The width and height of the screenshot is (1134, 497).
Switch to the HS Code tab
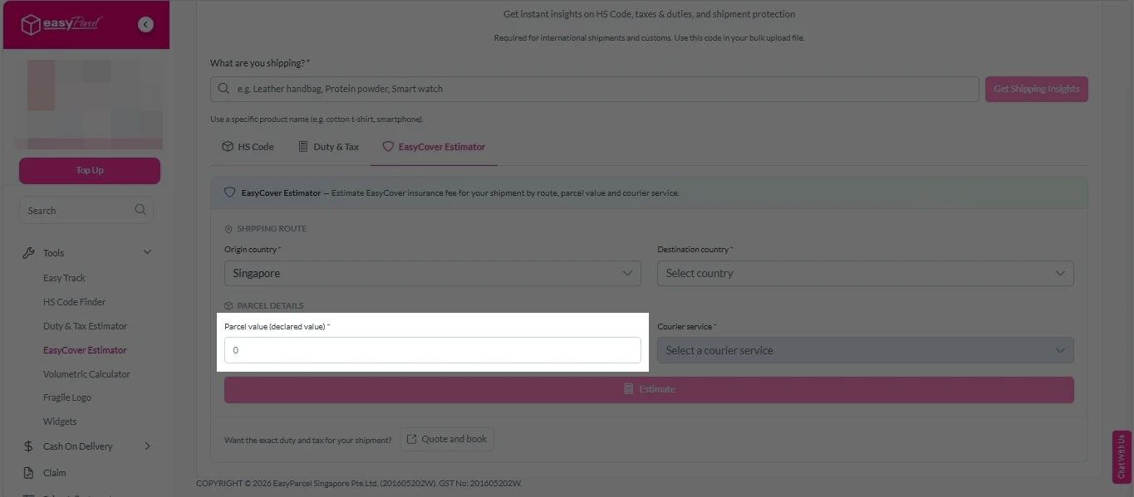(x=248, y=147)
